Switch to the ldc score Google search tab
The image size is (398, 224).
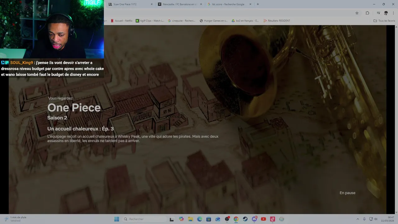tap(228, 4)
